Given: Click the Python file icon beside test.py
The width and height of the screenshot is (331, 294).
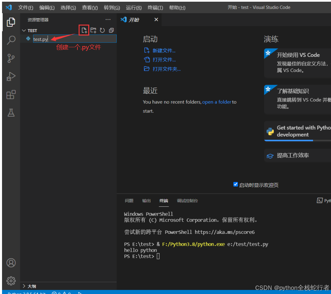Looking at the screenshot, I should point(28,39).
